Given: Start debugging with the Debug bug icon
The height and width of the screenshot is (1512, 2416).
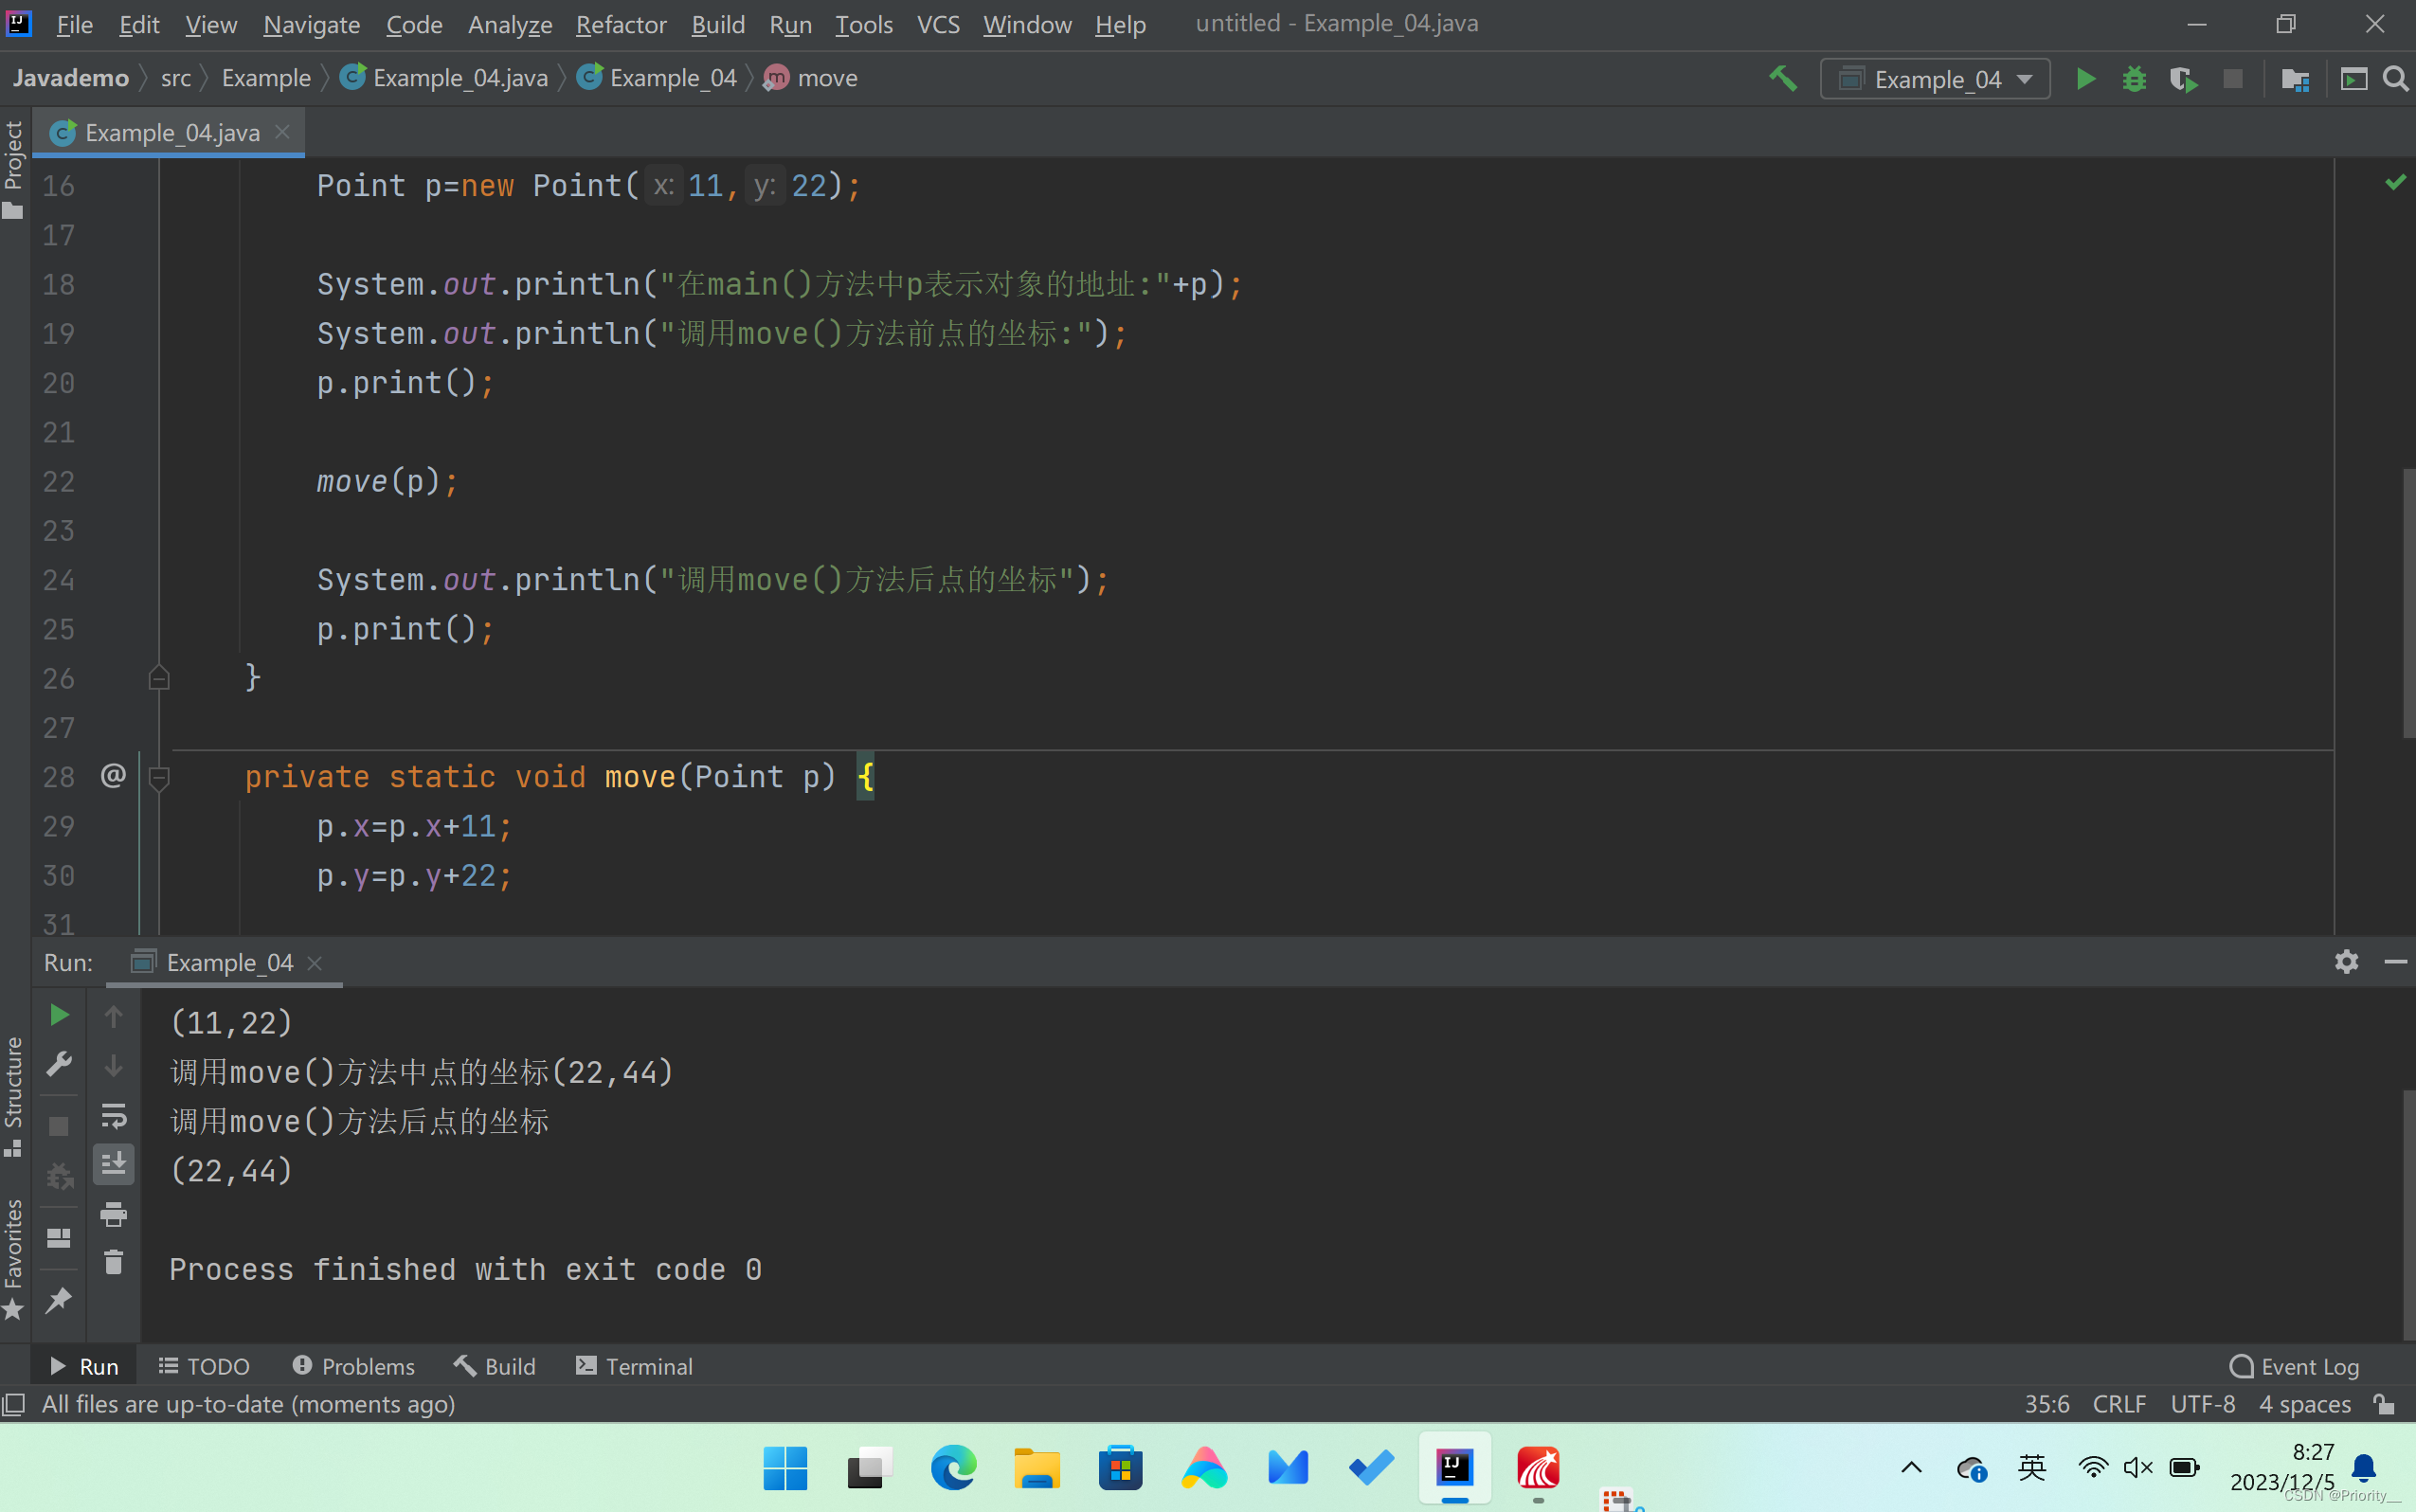Looking at the screenshot, I should pos(2134,79).
